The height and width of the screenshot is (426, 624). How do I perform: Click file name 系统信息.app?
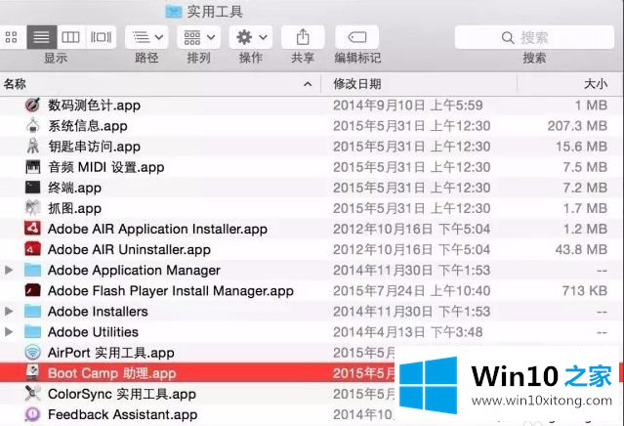[88, 126]
